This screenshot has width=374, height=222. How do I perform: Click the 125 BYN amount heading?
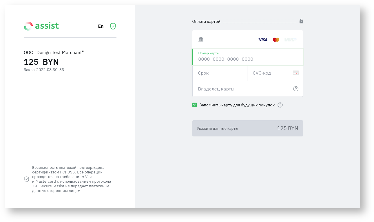[41, 62]
